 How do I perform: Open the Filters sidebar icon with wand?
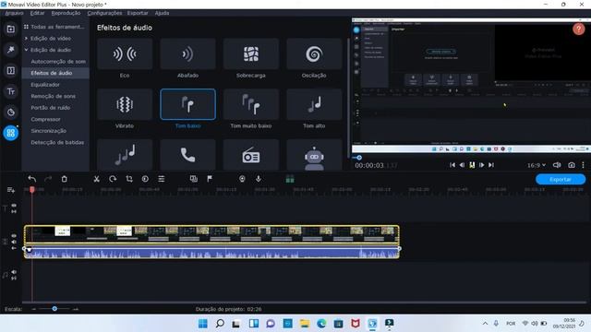click(x=10, y=50)
